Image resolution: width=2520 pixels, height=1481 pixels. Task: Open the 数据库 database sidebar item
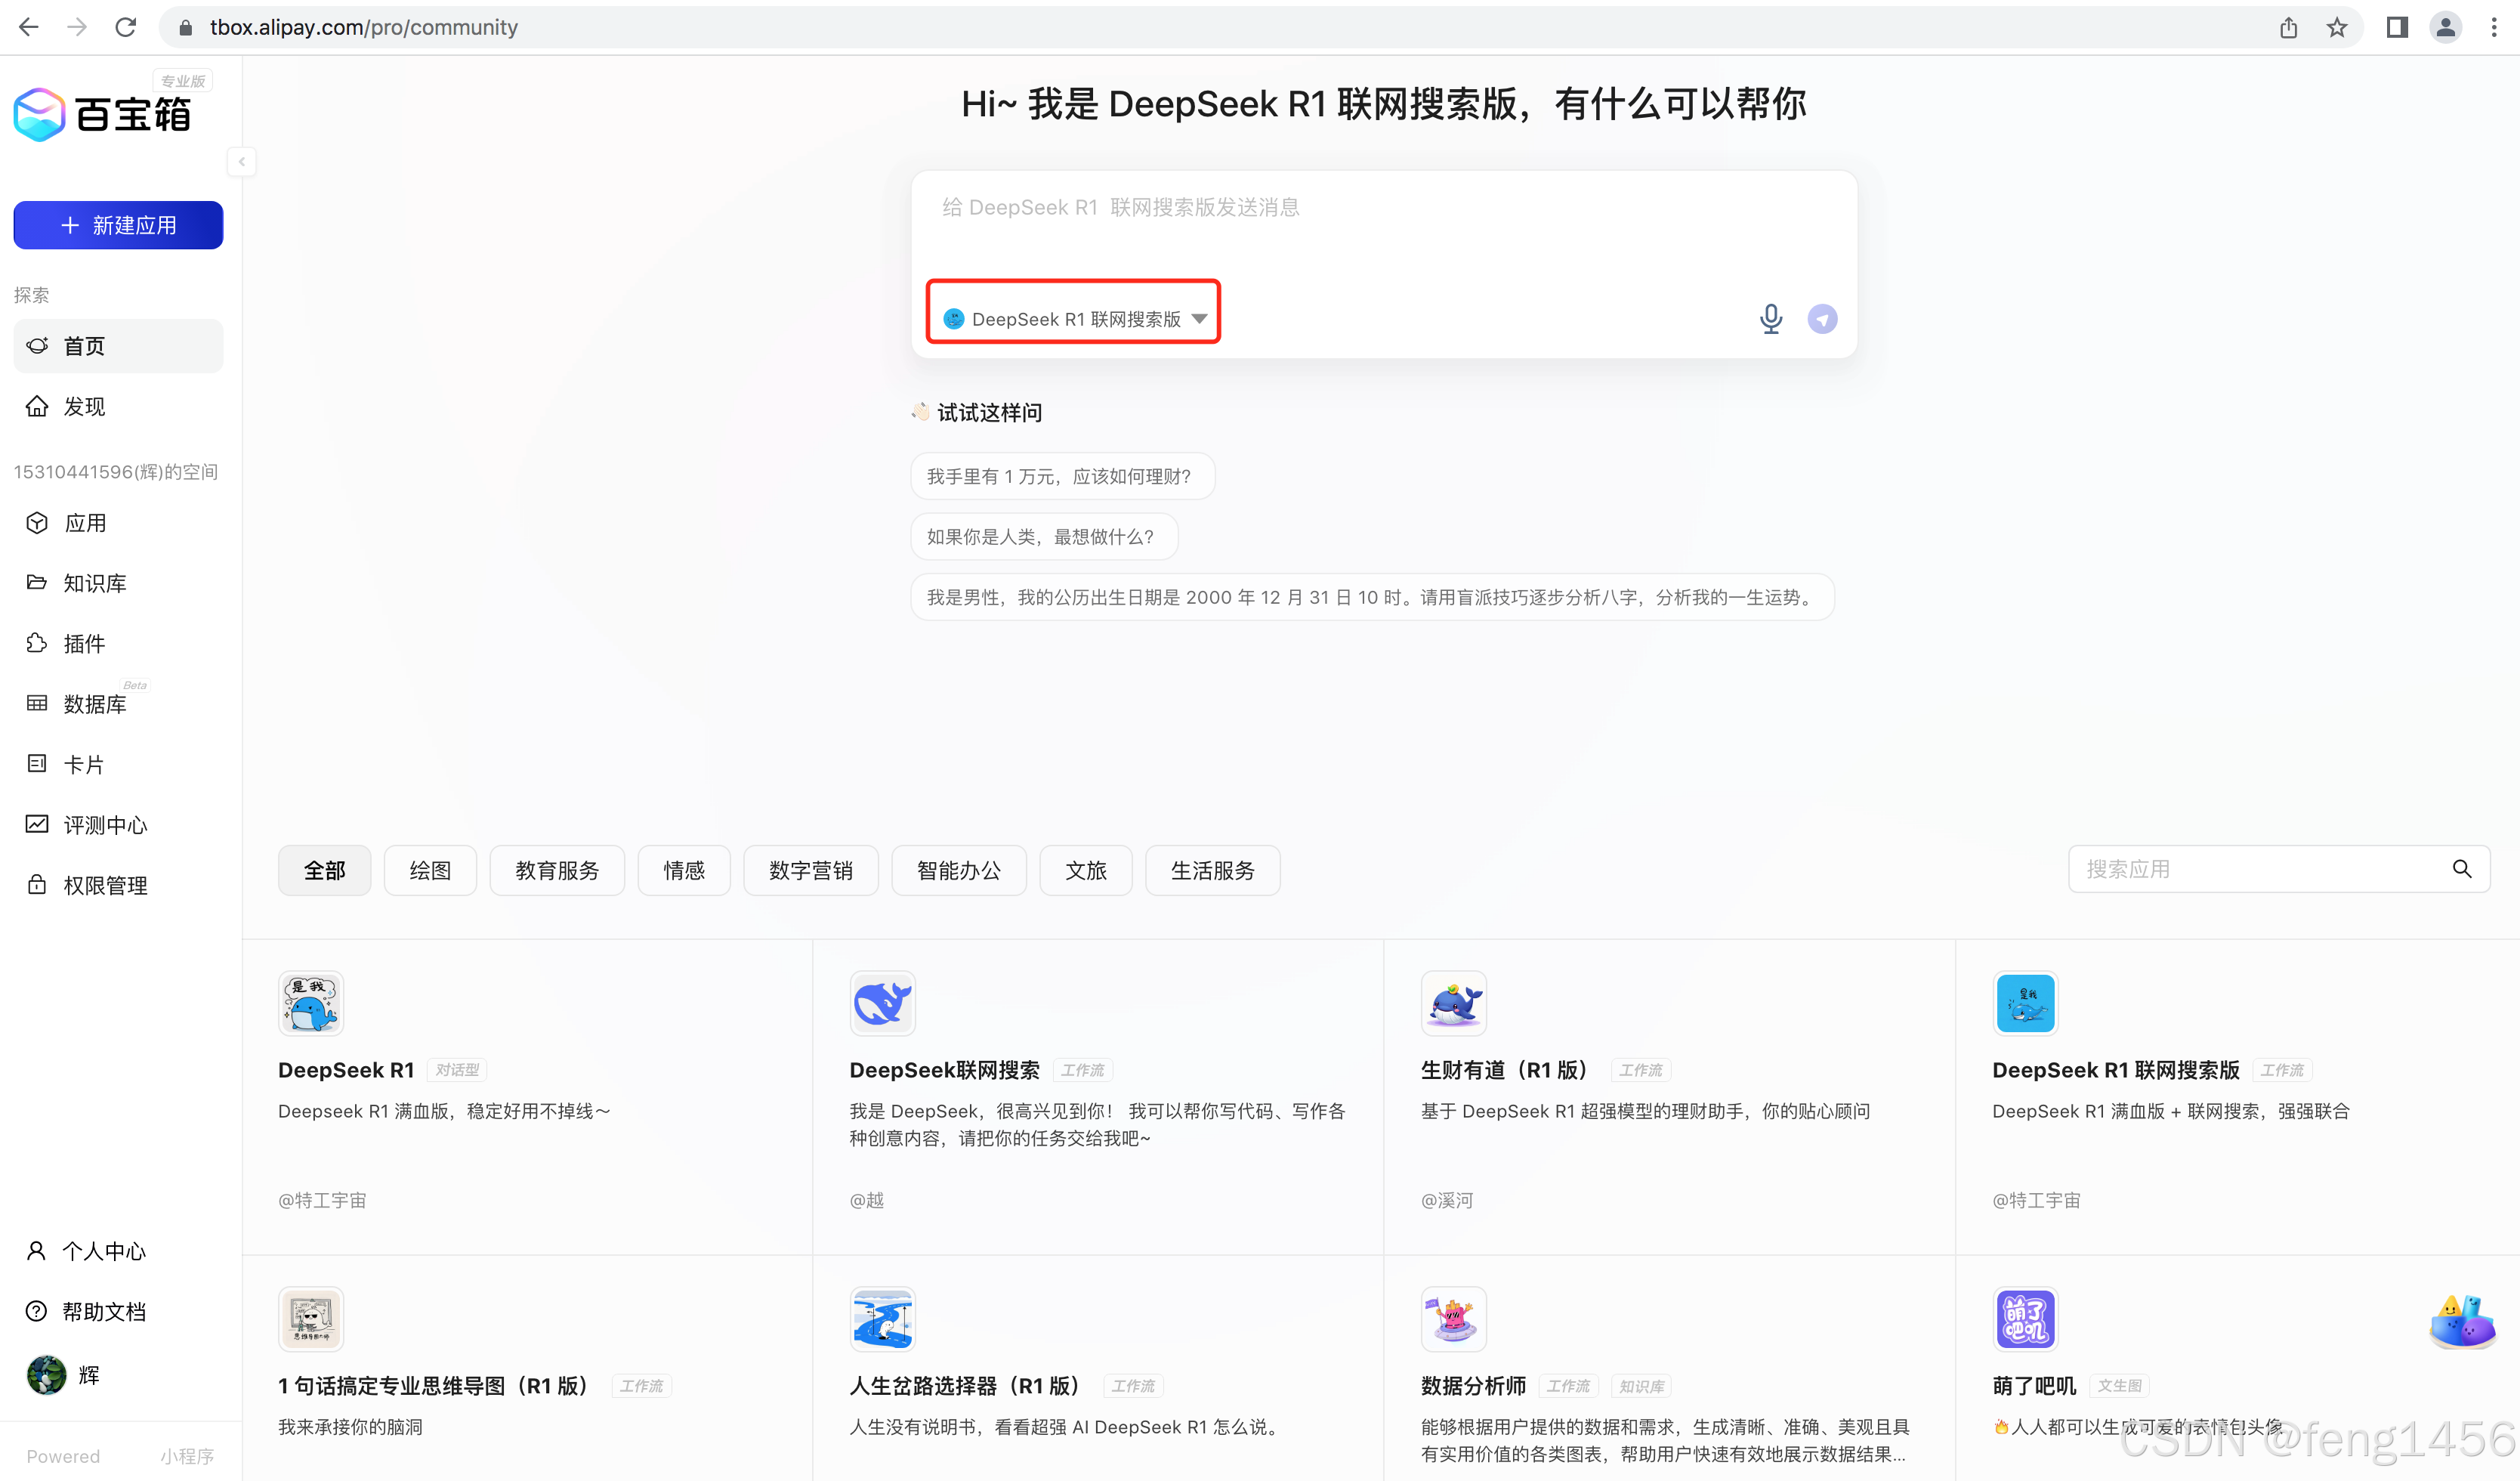tap(94, 704)
